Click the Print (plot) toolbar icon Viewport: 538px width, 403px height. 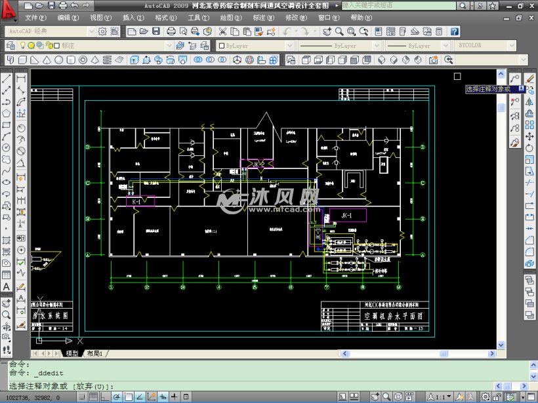[x=172, y=31]
